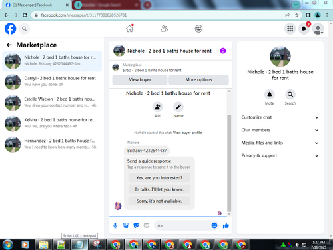Go to the Home feed icon

coord(130,29)
